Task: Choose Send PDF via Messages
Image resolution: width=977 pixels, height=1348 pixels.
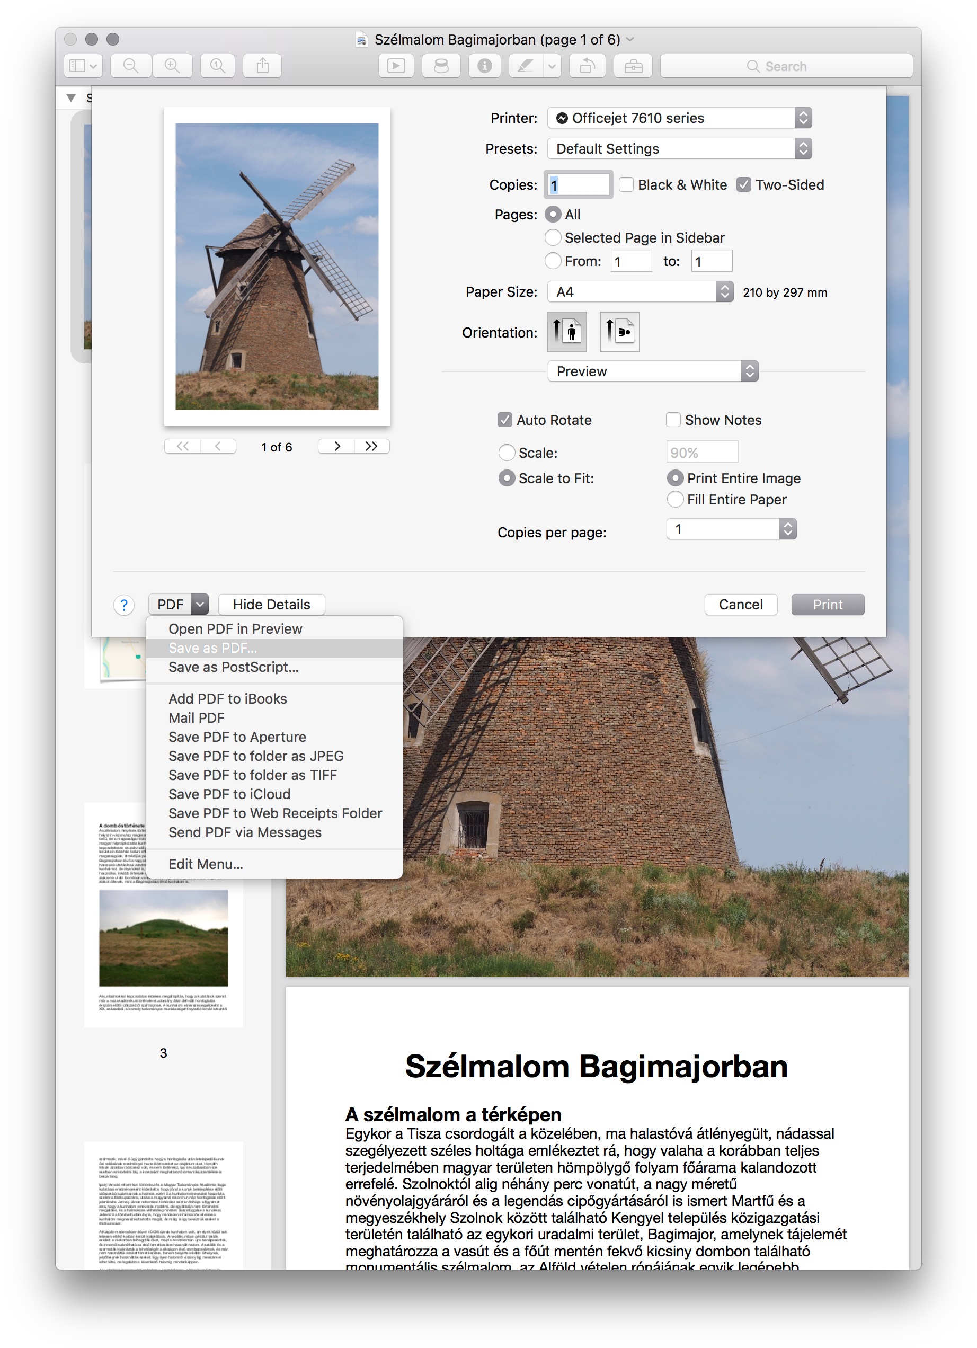Action: [274, 833]
